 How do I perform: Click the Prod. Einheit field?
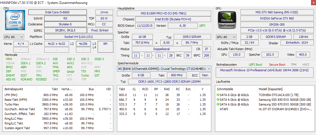click(100, 30)
